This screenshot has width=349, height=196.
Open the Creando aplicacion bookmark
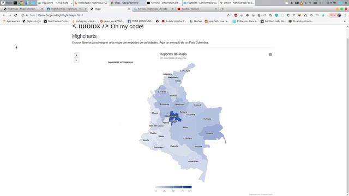(x=300, y=21)
